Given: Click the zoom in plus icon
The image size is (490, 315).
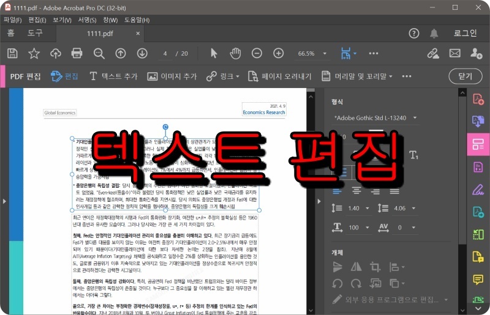Looking at the screenshot, I should (x=279, y=53).
